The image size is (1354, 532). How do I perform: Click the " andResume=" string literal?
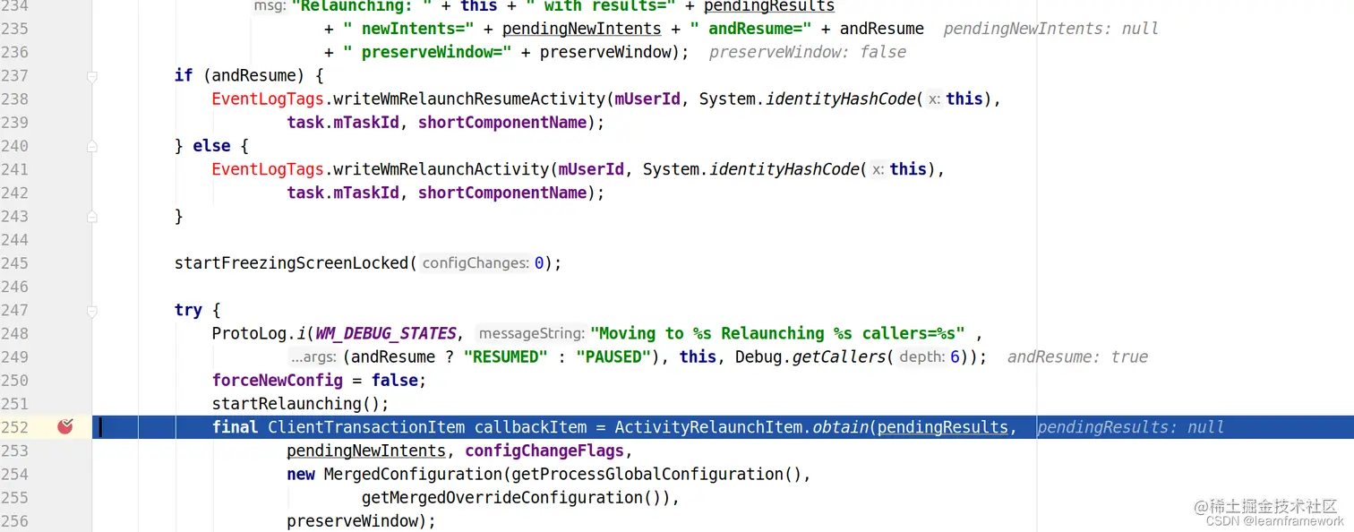(750, 29)
